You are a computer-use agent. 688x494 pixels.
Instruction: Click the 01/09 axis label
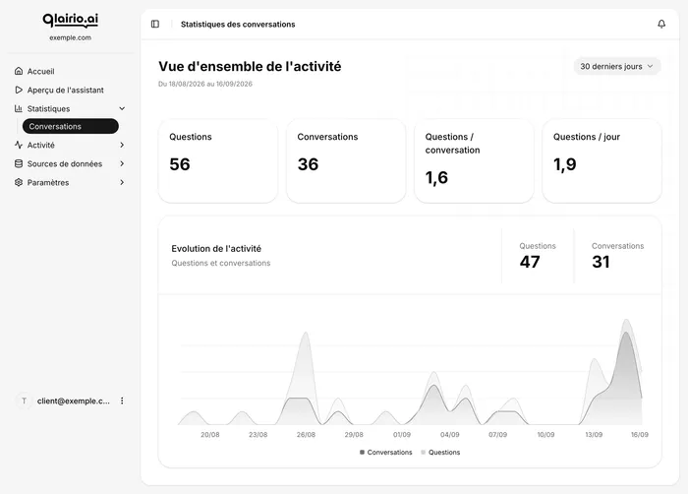[402, 435]
